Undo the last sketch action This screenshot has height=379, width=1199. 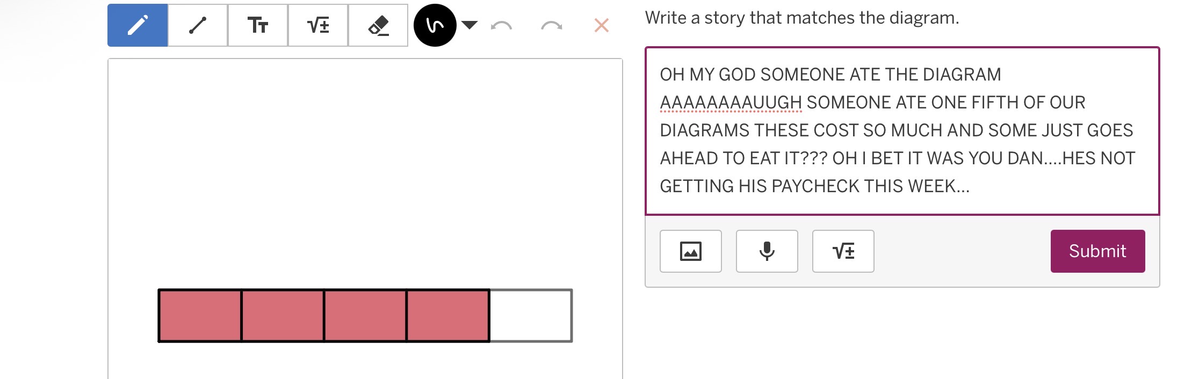(501, 25)
